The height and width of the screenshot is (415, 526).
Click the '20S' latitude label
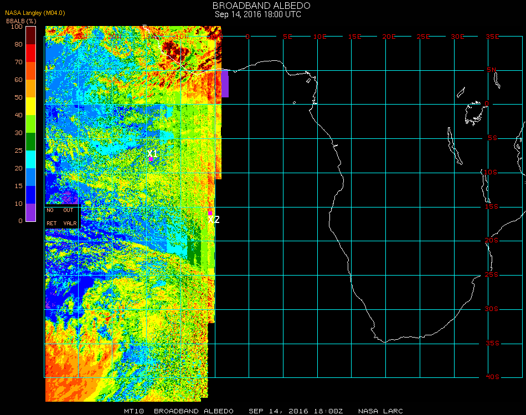pyautogui.click(x=492, y=240)
